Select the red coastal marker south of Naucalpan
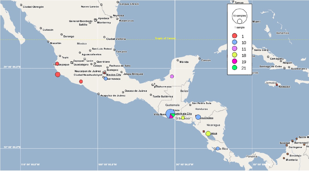Viewport: 309px width, 171px height. (x=57, y=74)
